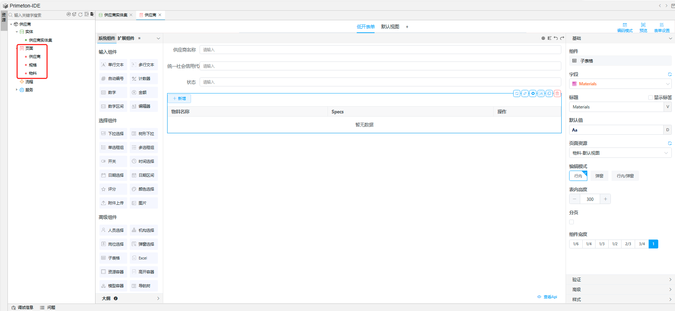Open the gear settings on subtable toolbar
This screenshot has width=675, height=311.
pos(533,93)
